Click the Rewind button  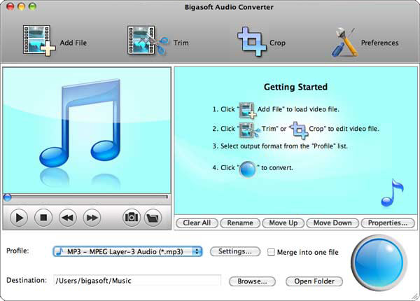(67, 218)
